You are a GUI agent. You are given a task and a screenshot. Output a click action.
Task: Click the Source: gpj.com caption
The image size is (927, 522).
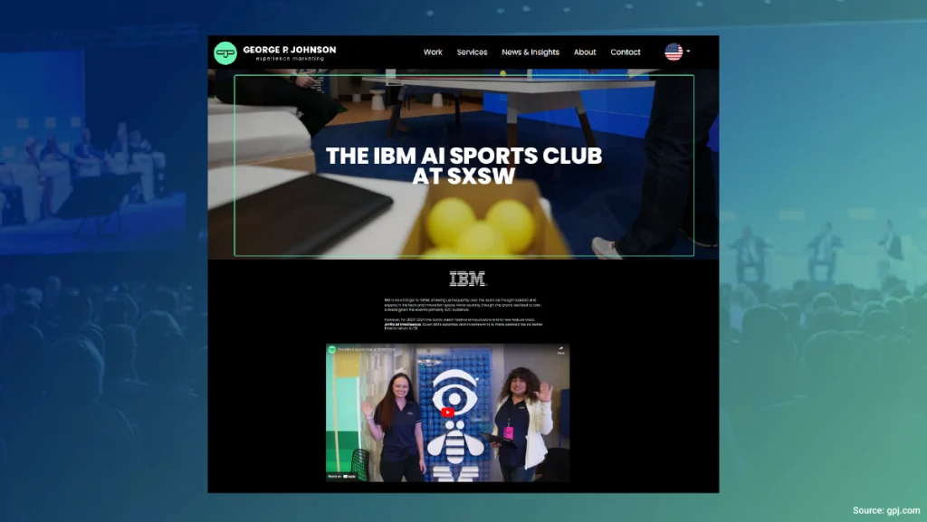(x=885, y=510)
